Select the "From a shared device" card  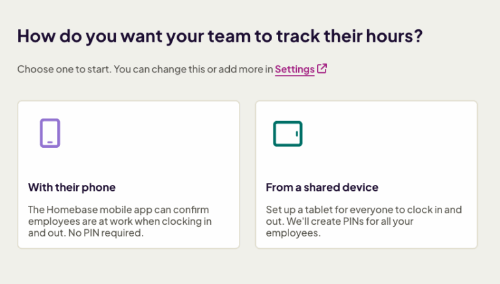pyautogui.click(x=366, y=174)
